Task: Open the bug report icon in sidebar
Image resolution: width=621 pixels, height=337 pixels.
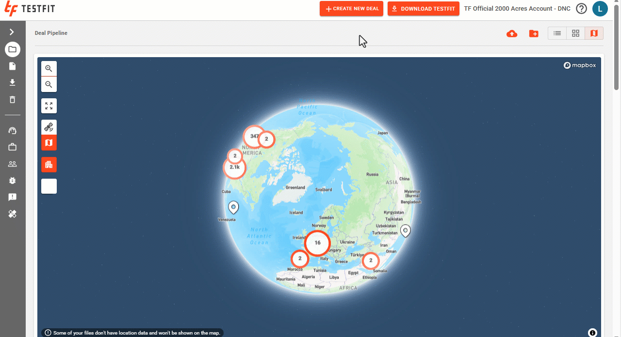Action: [13, 180]
